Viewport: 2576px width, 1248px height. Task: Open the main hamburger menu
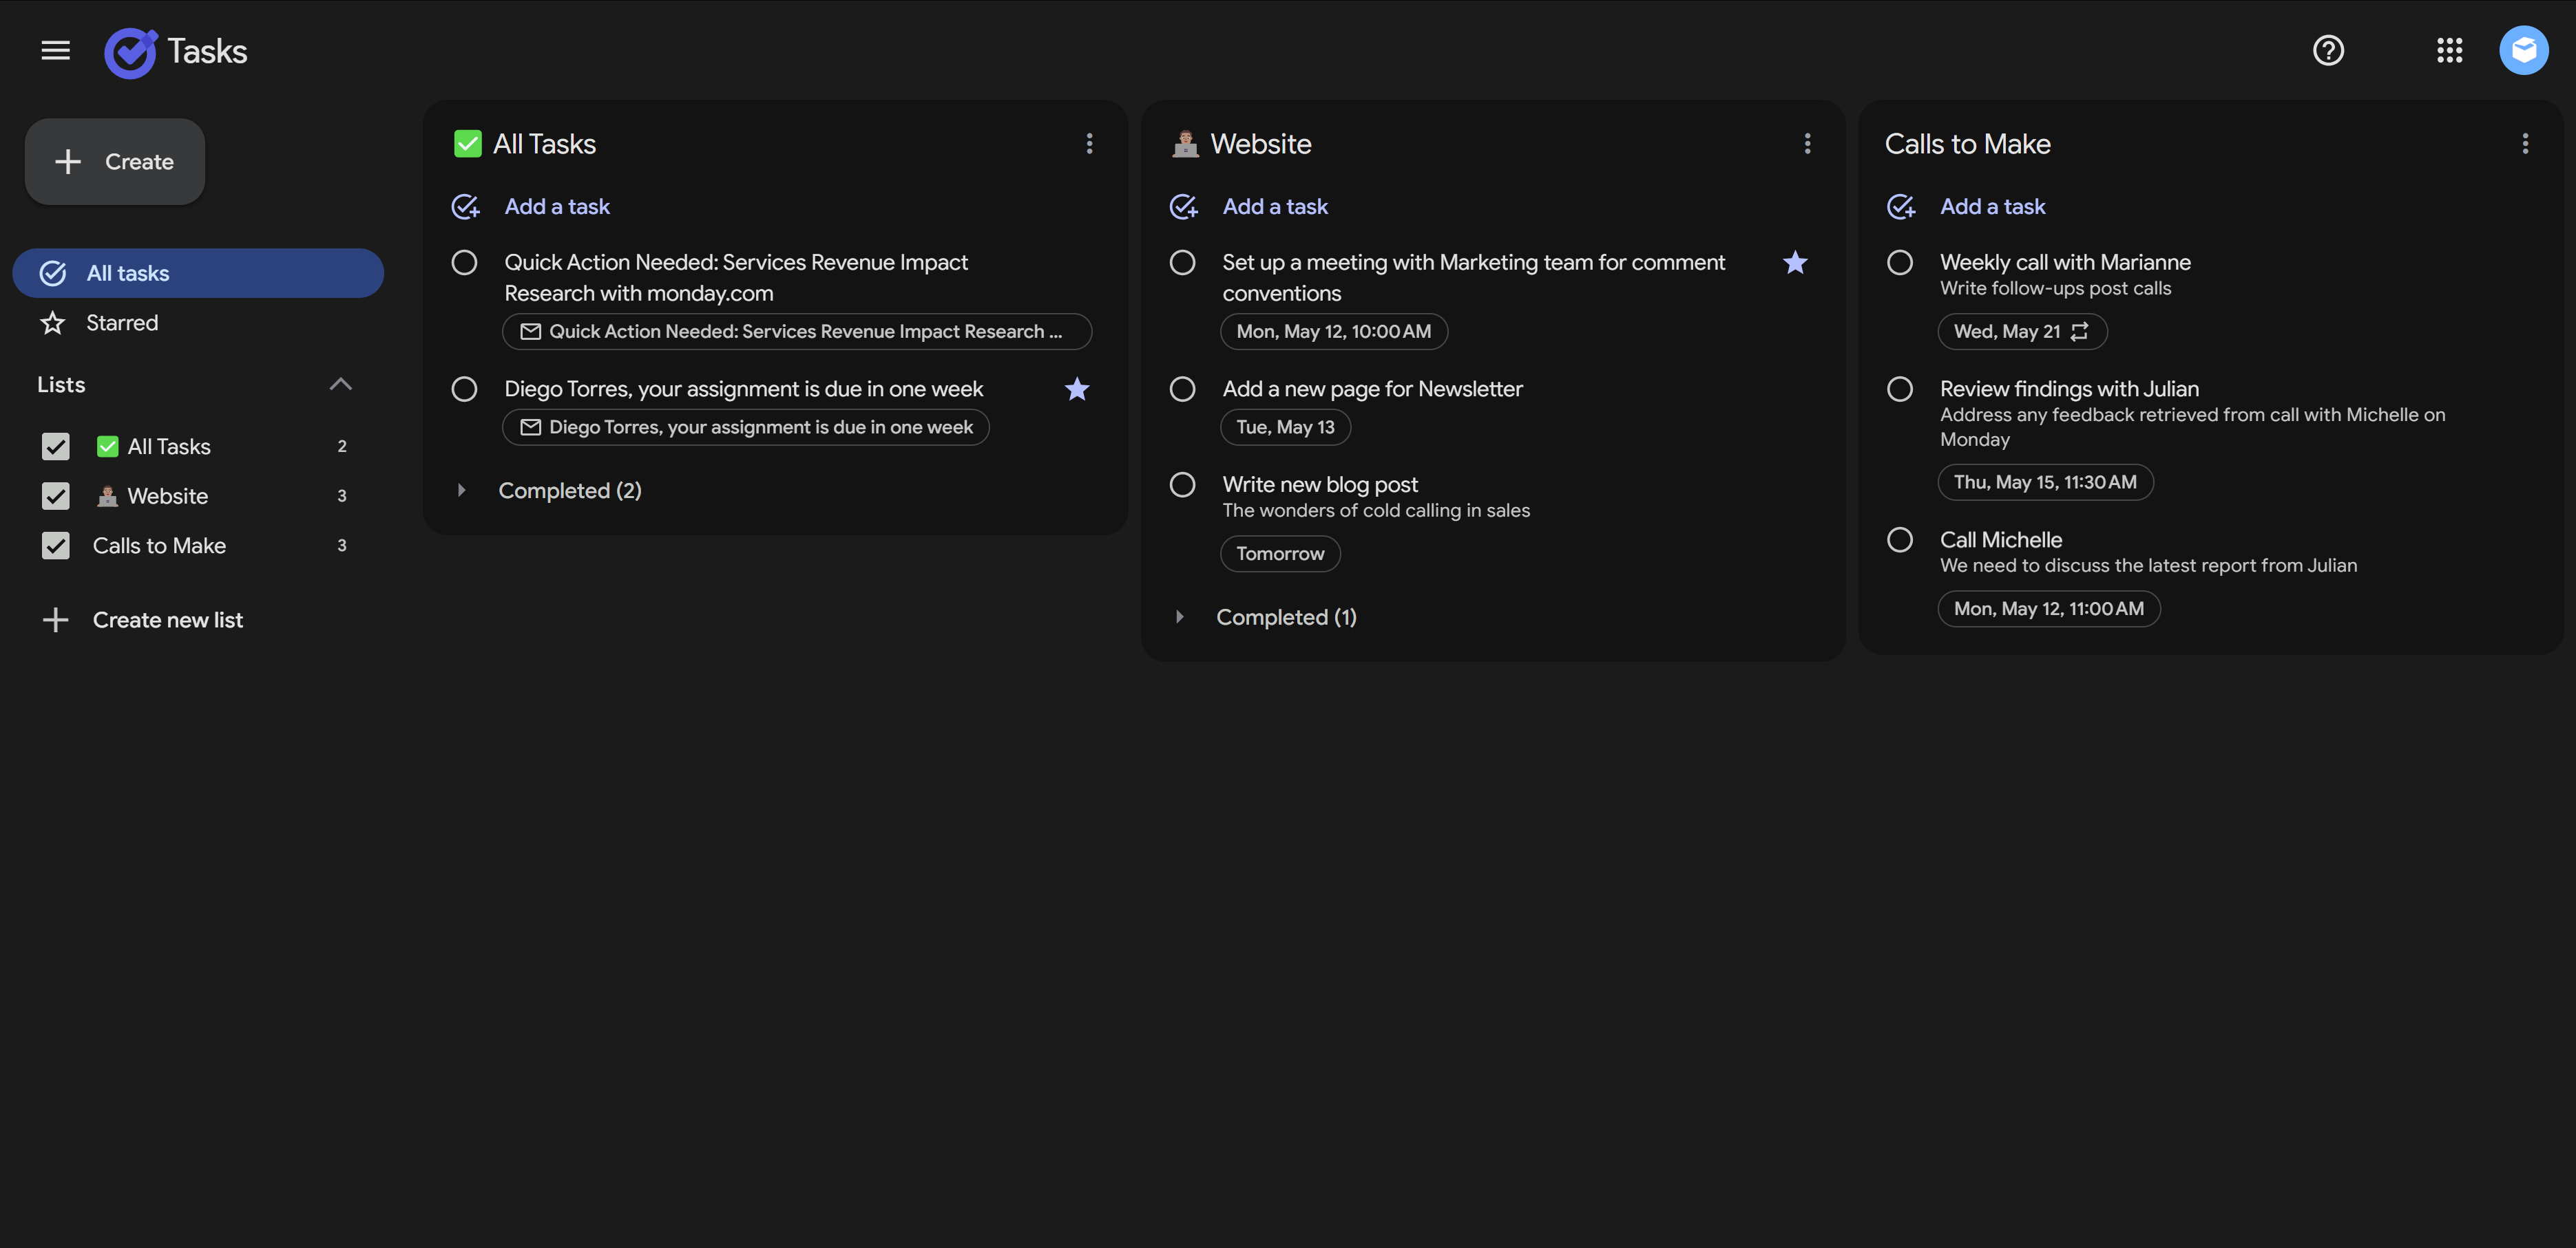point(55,50)
